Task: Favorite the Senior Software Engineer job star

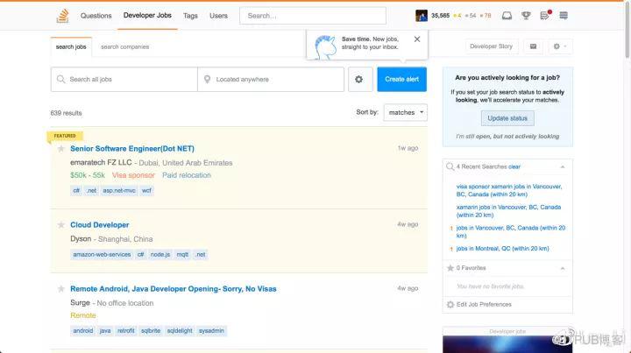Action: [x=61, y=149]
